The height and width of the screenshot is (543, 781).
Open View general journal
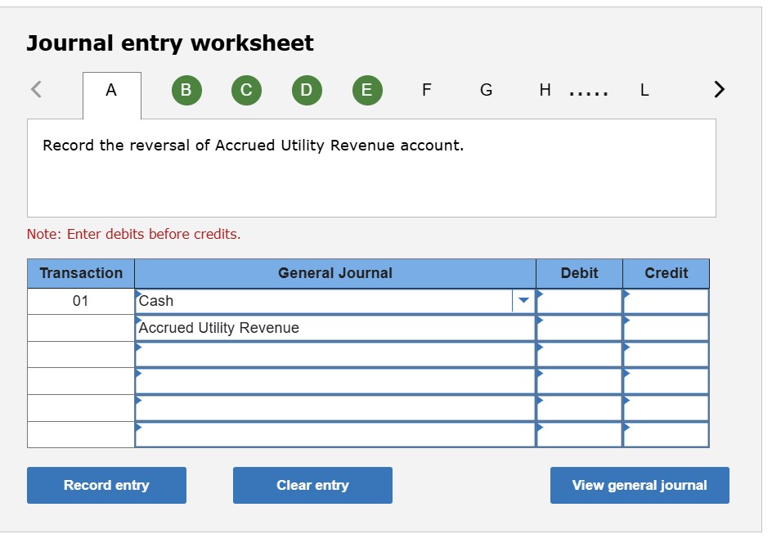click(x=640, y=485)
